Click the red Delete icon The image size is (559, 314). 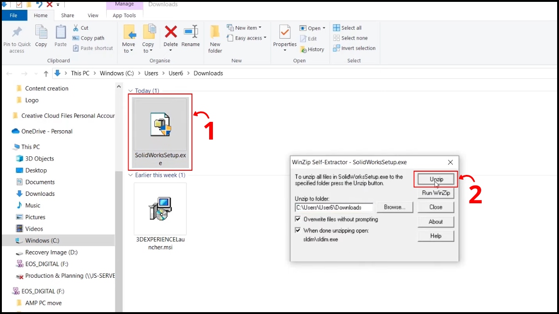point(171,32)
